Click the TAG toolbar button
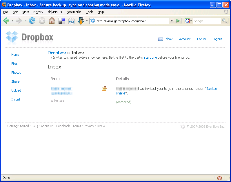231x182 pixels. pyautogui.click(x=72, y=21)
